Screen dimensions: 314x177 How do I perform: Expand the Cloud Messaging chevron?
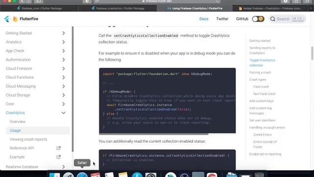click(x=63, y=86)
